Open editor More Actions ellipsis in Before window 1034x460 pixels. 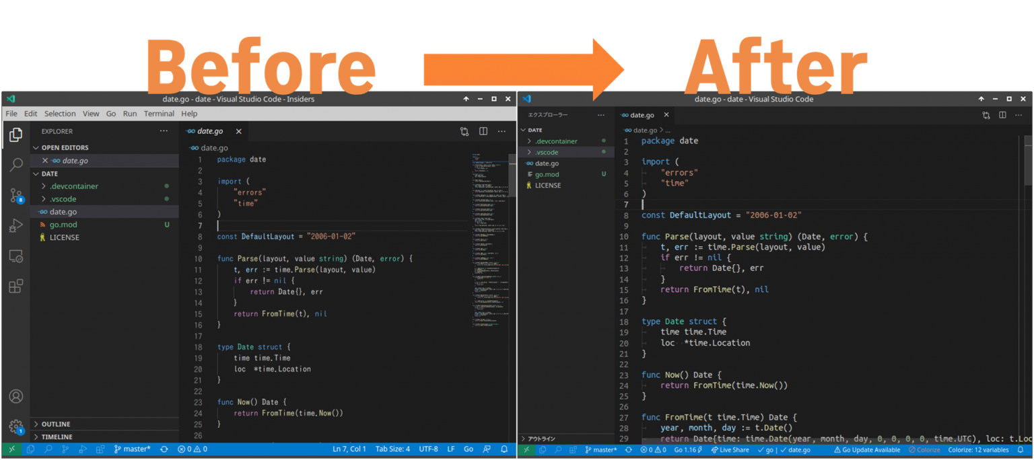502,131
